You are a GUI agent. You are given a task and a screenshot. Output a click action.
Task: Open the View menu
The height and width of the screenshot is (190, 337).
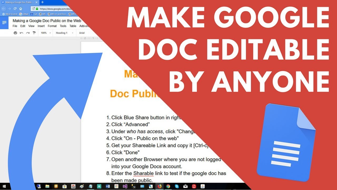pos(31,26)
